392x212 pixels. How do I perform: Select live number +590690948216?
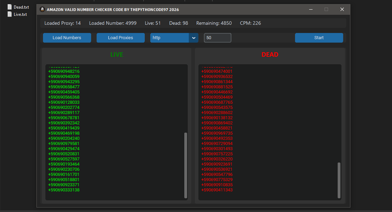tap(64, 71)
